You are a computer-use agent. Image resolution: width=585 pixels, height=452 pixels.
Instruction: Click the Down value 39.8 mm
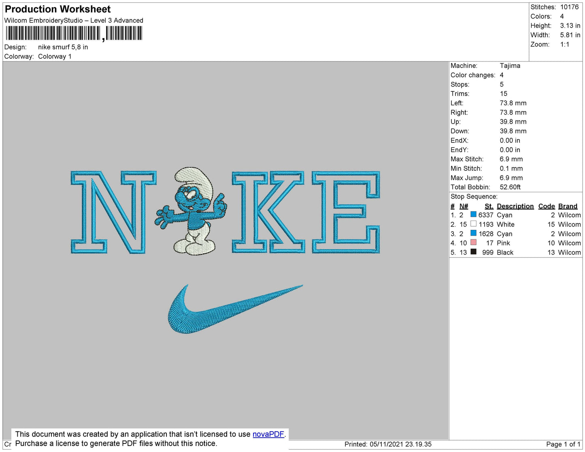point(513,131)
